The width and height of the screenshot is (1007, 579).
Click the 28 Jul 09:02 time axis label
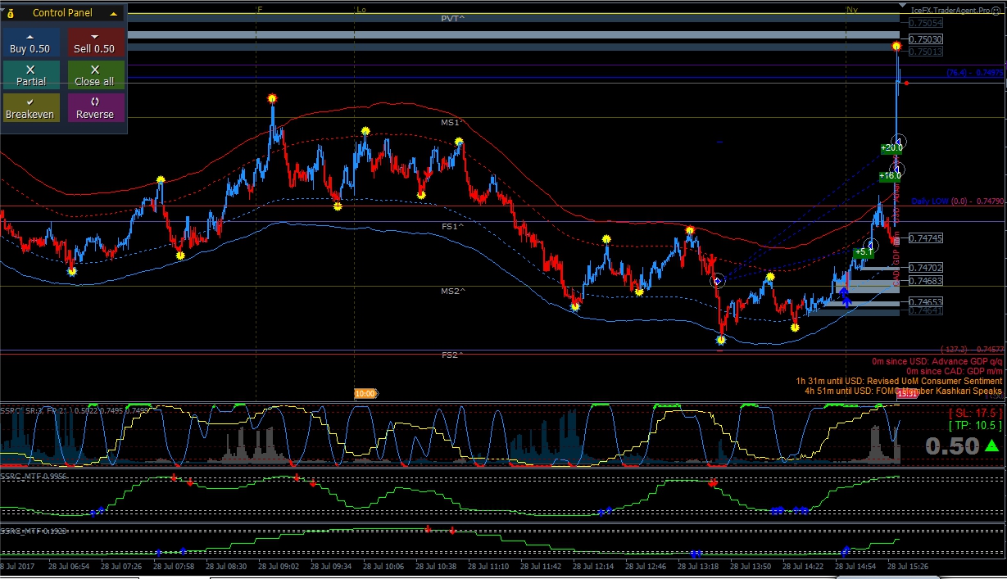(279, 566)
